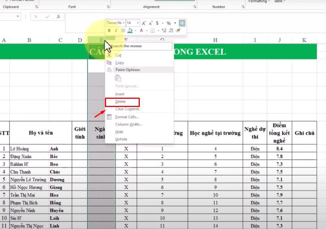Click the Increase Font Size icon

click(x=144, y=24)
